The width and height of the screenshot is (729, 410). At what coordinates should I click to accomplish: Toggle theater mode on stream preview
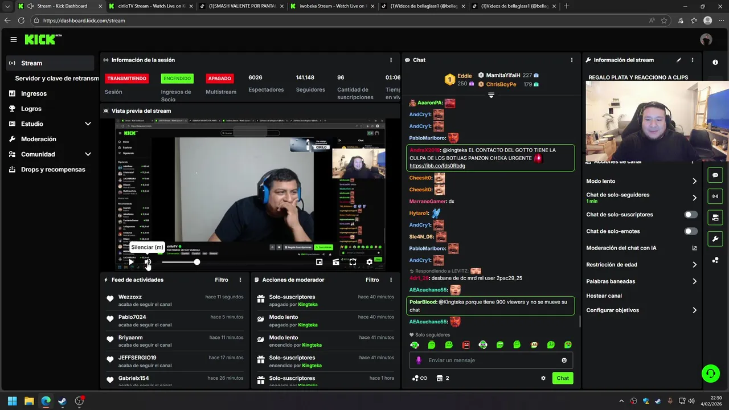(x=336, y=262)
